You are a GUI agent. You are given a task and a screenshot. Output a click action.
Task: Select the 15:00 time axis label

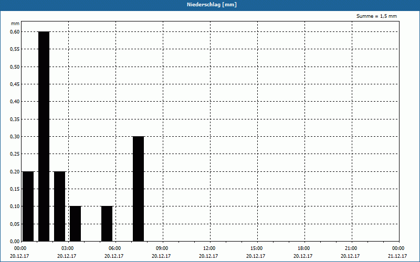coord(257,248)
